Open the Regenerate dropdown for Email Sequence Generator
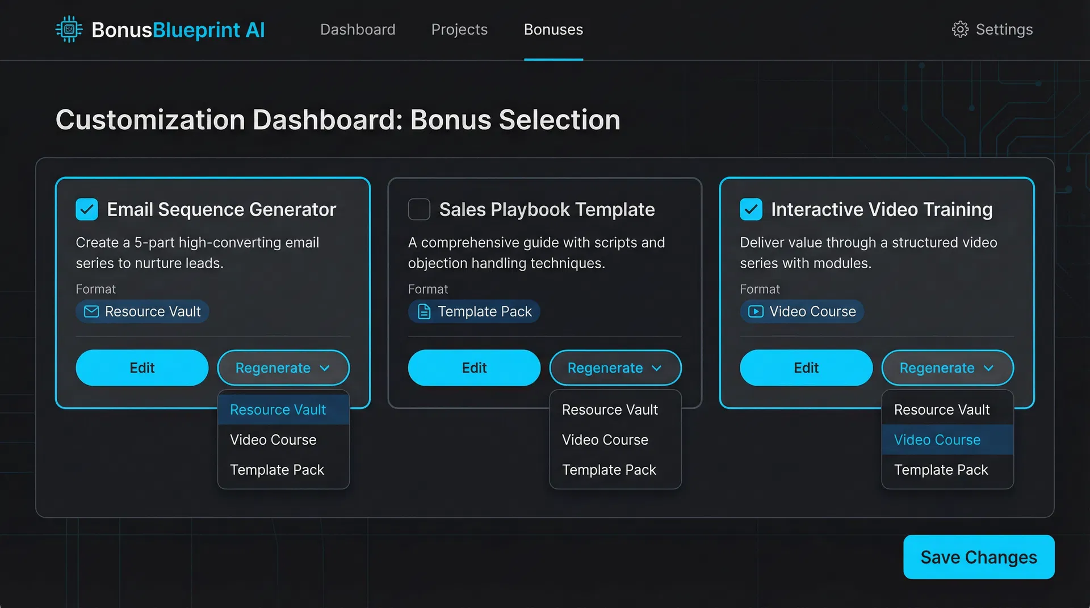The height and width of the screenshot is (608, 1090). point(283,368)
